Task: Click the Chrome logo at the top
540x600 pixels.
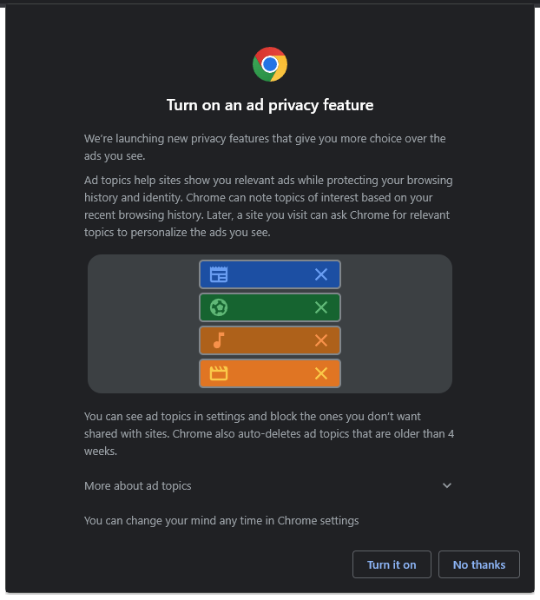Action: (x=270, y=64)
